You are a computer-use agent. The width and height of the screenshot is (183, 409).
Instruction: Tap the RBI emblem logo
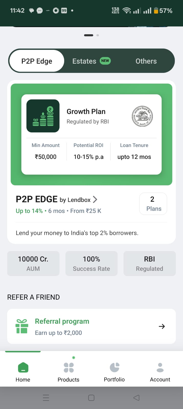(142, 116)
